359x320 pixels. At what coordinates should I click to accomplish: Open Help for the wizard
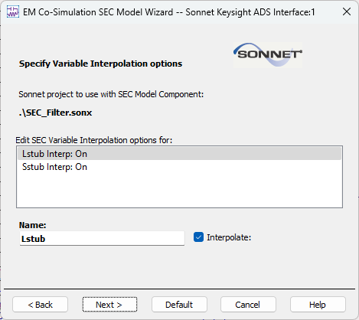click(318, 305)
